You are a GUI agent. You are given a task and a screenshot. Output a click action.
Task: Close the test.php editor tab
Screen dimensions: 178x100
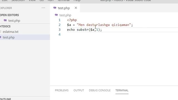(76, 8)
